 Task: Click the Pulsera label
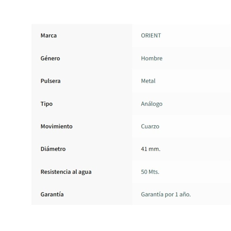51,81
